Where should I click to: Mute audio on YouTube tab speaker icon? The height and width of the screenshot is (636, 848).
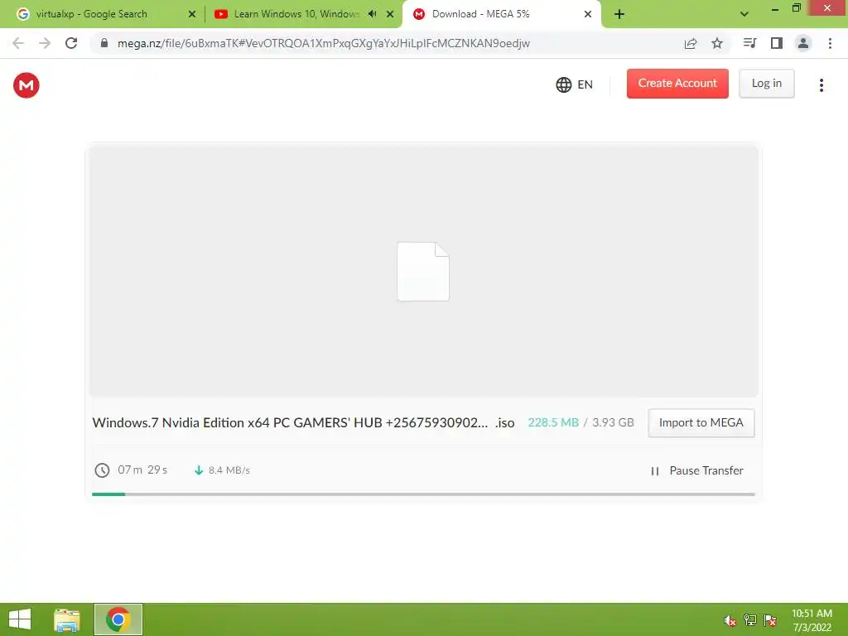(x=372, y=14)
